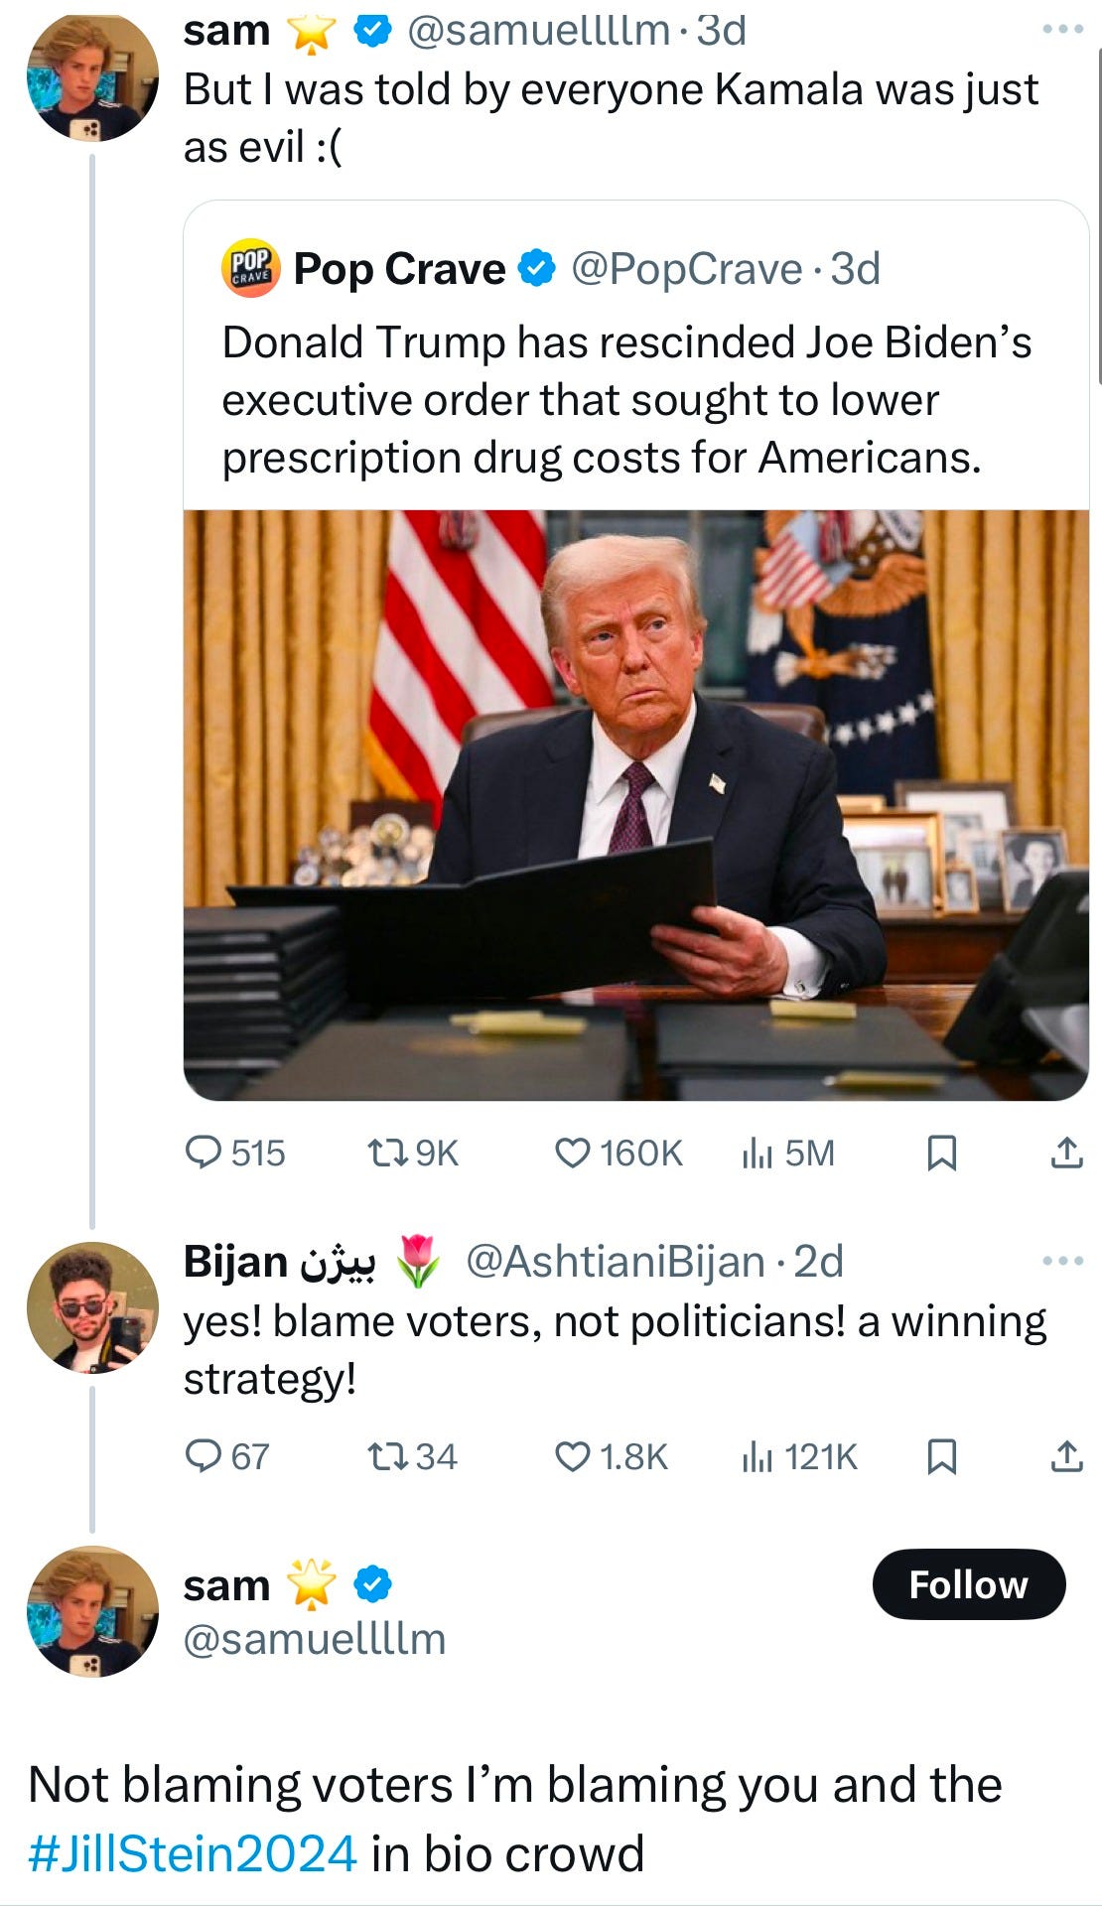Image resolution: width=1102 pixels, height=1906 pixels.
Task: Share sam's quote tweet
Action: coord(1066,1153)
